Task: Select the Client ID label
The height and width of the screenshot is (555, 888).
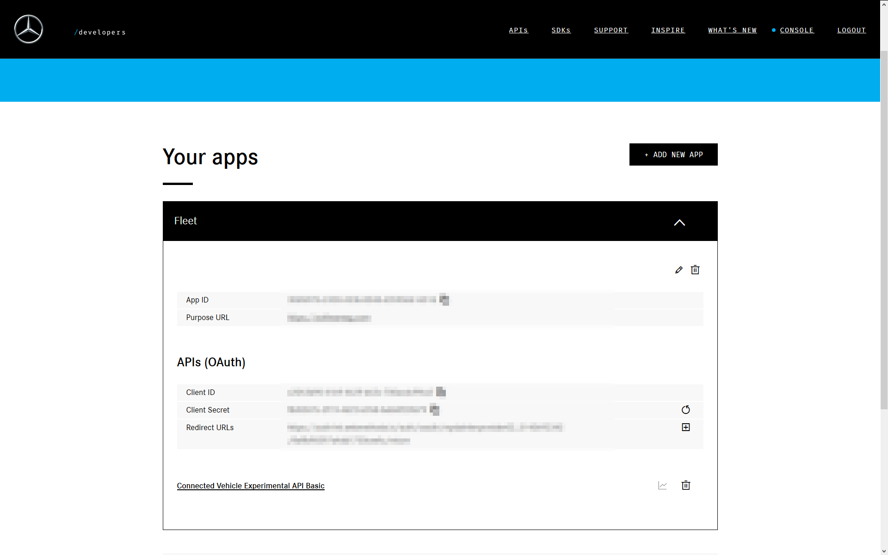Action: click(200, 392)
